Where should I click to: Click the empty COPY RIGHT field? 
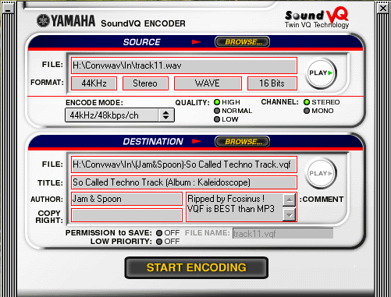[126, 215]
